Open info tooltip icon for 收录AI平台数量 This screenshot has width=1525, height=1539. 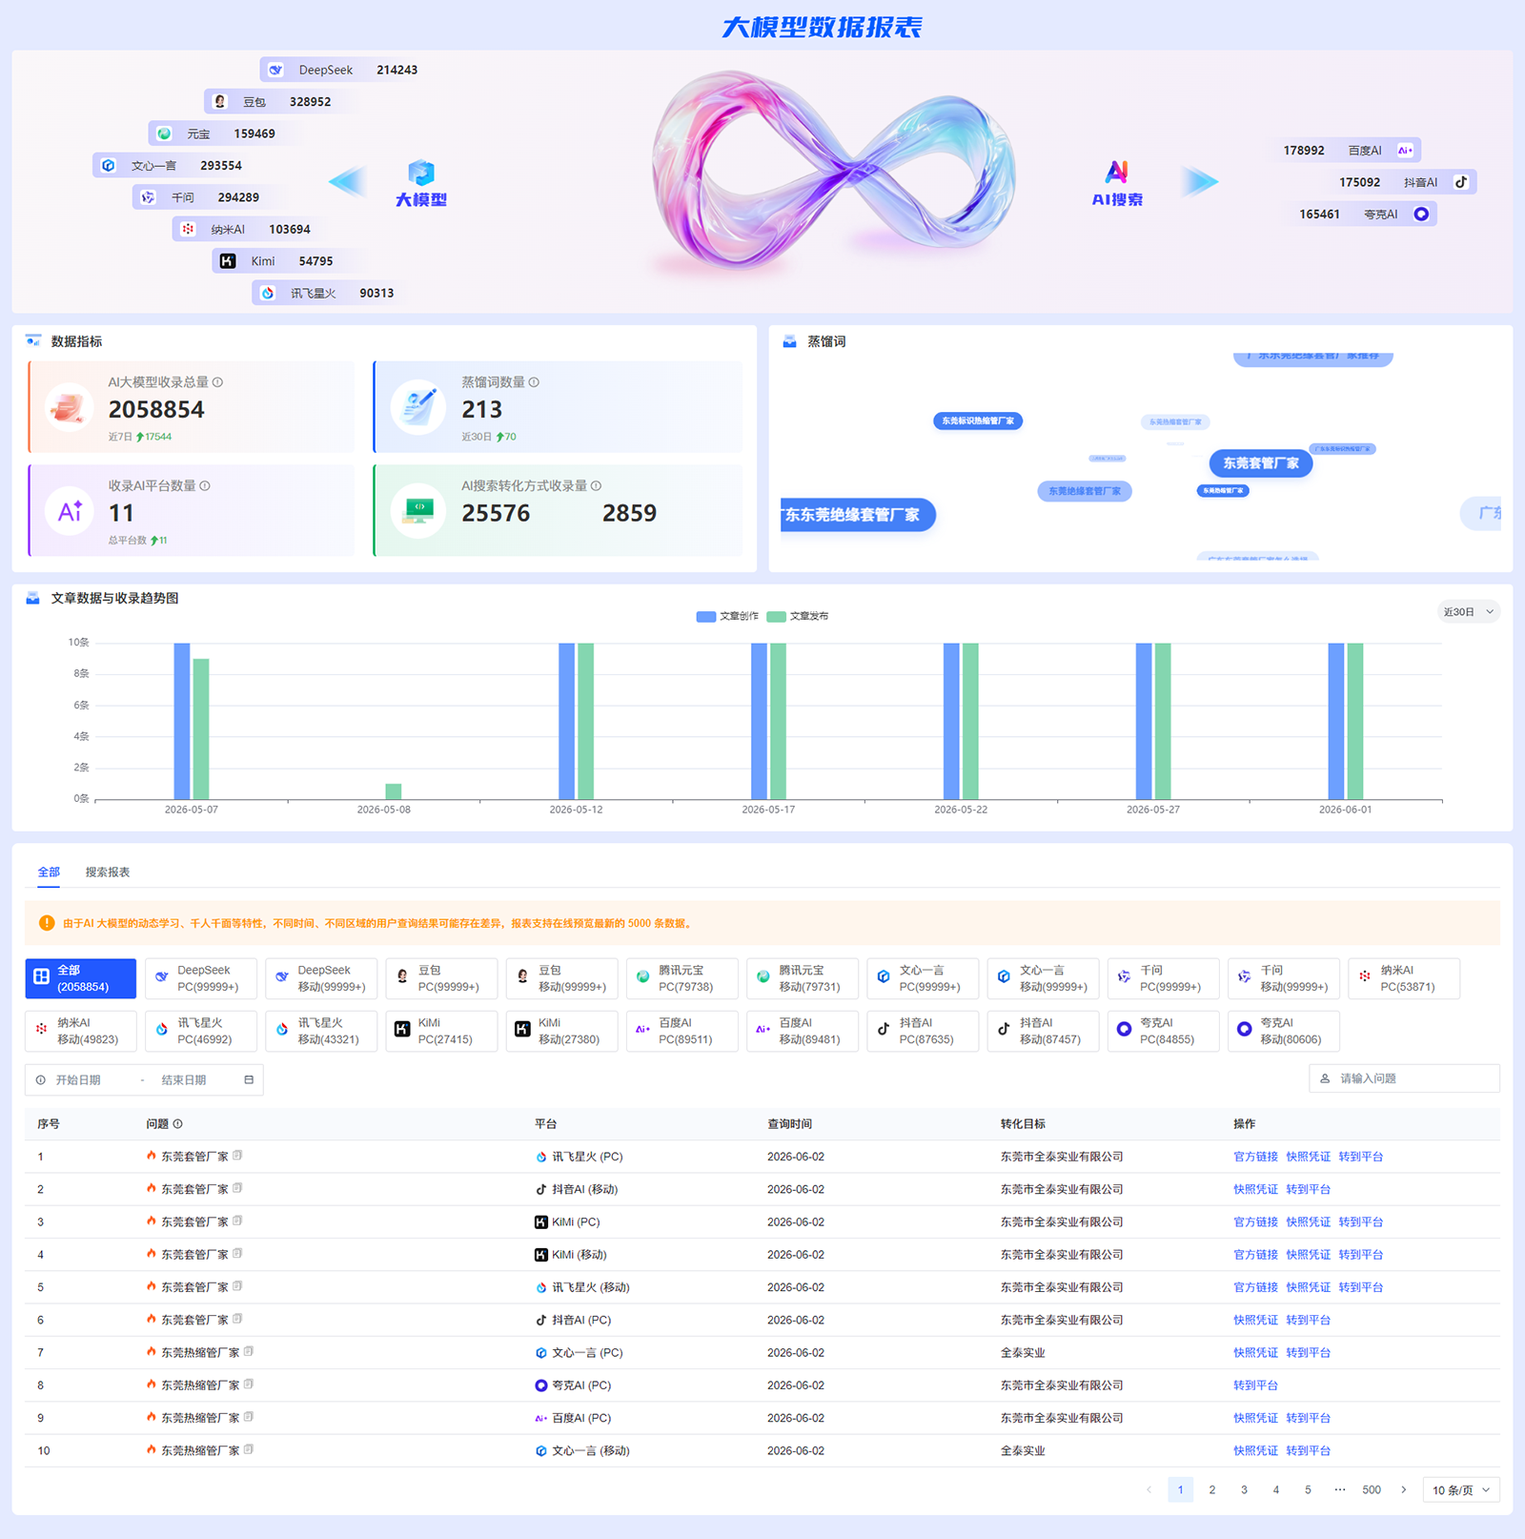pos(205,486)
